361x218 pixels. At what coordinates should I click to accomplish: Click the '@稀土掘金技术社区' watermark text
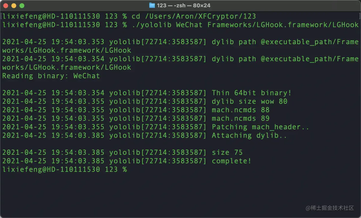(x=330, y=208)
